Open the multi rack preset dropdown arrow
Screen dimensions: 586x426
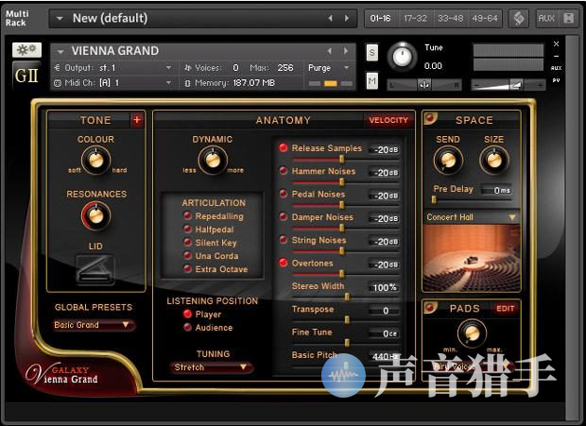59,18
